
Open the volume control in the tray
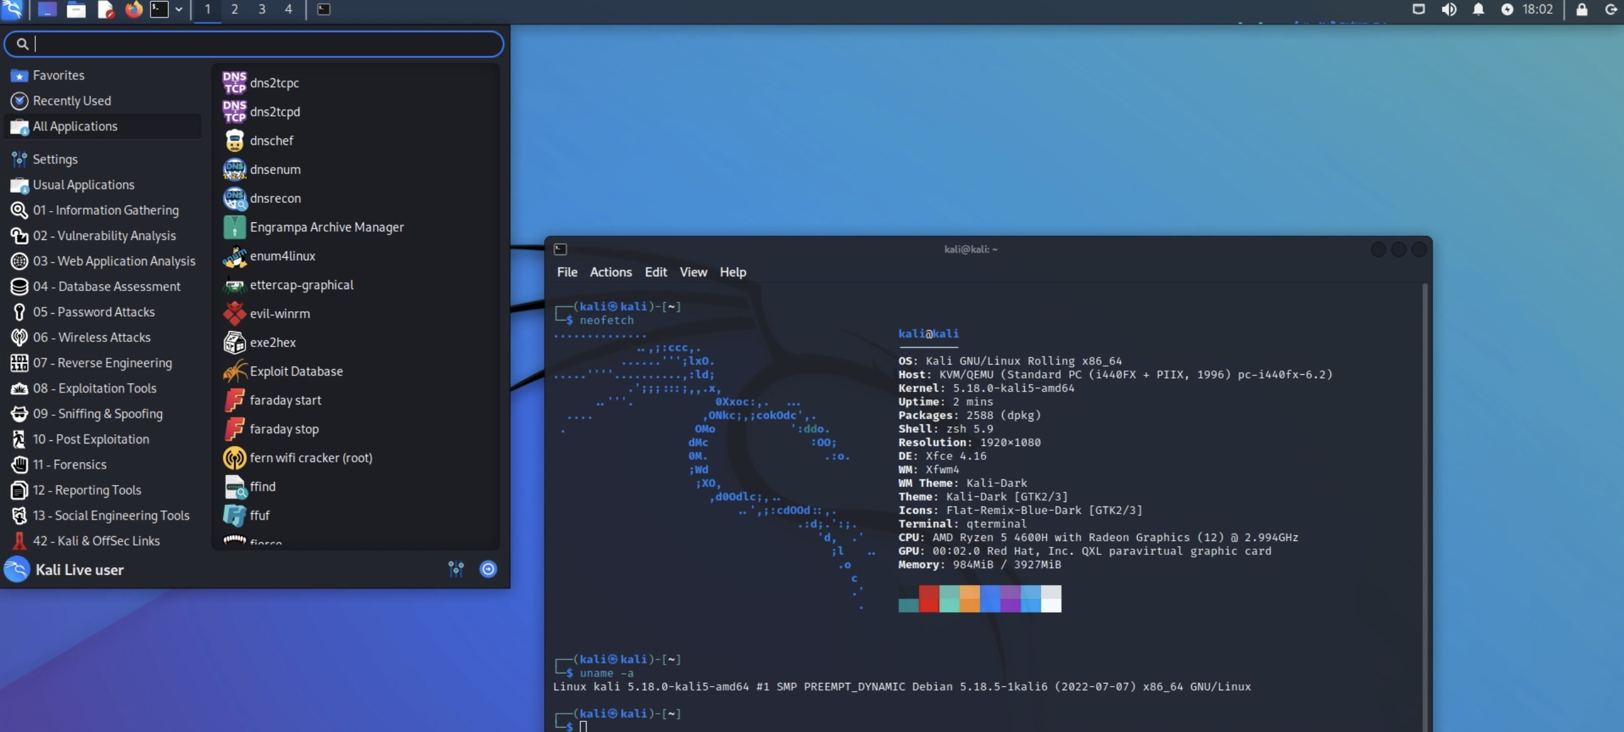1449,9
